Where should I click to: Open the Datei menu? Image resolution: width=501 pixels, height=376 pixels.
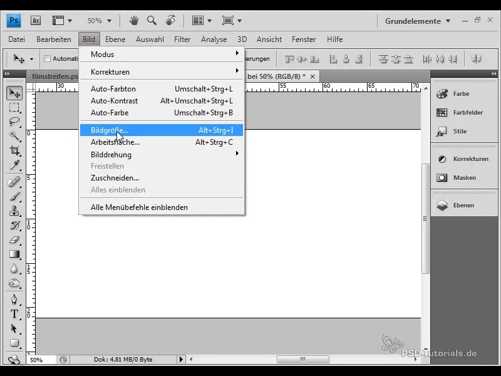coord(17,39)
